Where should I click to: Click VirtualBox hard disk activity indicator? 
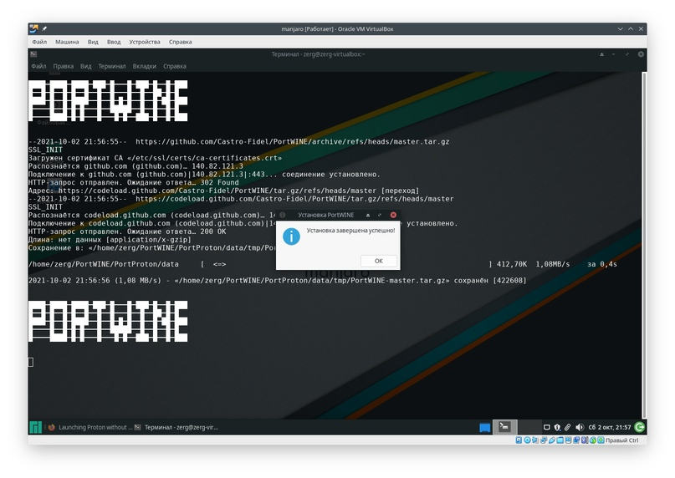(519, 440)
